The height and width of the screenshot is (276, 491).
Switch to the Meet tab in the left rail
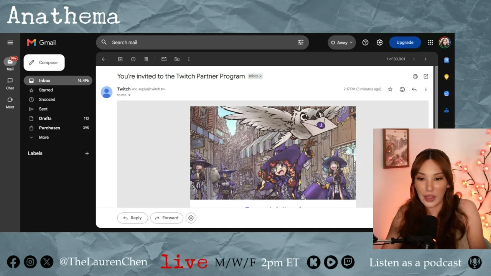10,102
